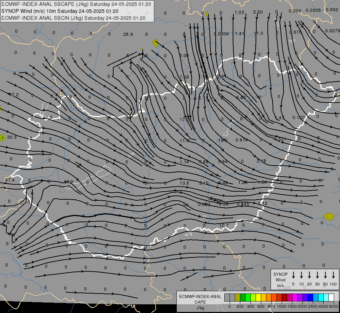Click the 100 m/s wind arrow in legend
This screenshot has height=313, width=340.
point(333,275)
